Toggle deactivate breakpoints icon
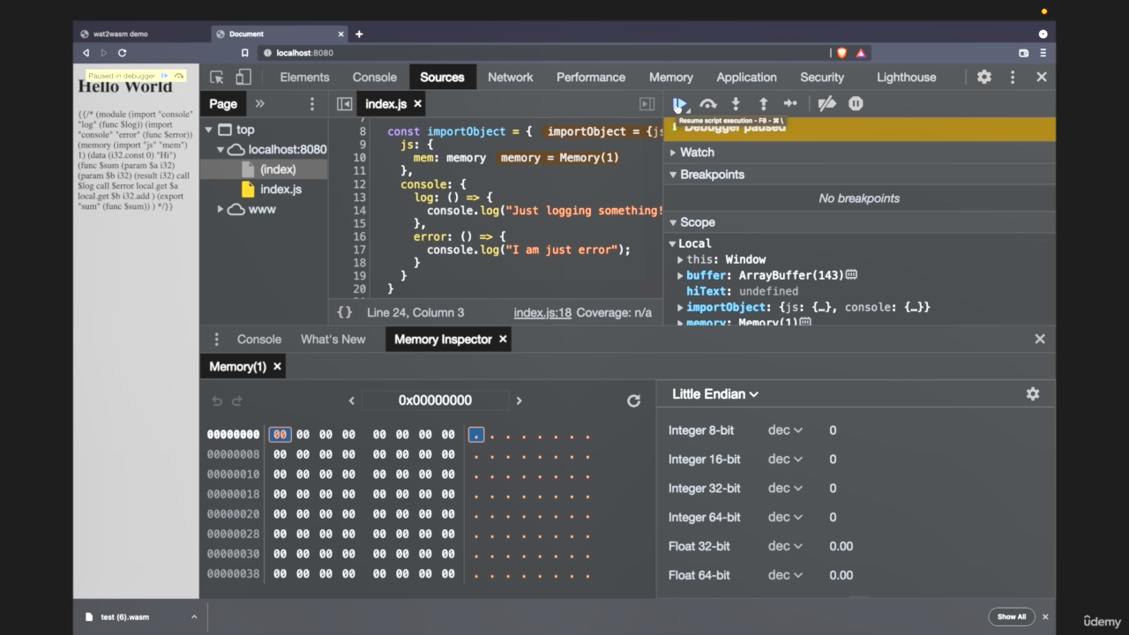Viewport: 1129px width, 635px height. click(x=826, y=104)
